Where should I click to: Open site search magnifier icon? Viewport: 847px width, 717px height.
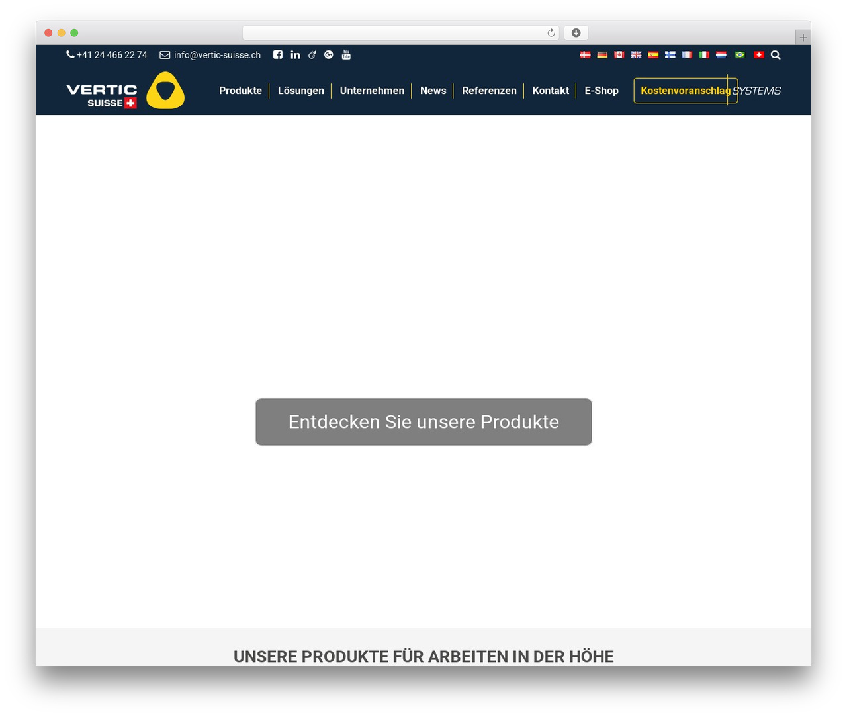click(776, 55)
